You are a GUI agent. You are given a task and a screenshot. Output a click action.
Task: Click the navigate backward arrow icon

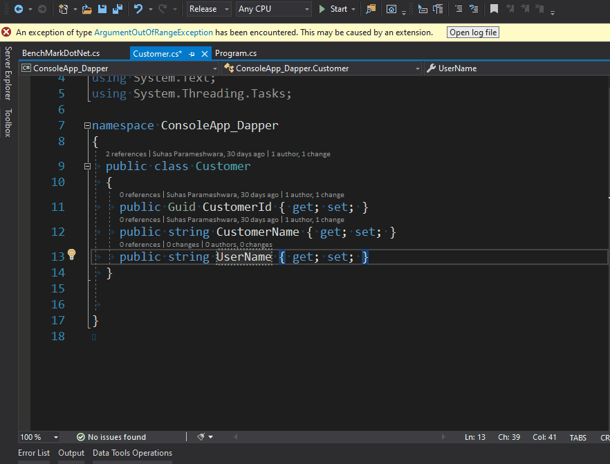click(19, 9)
